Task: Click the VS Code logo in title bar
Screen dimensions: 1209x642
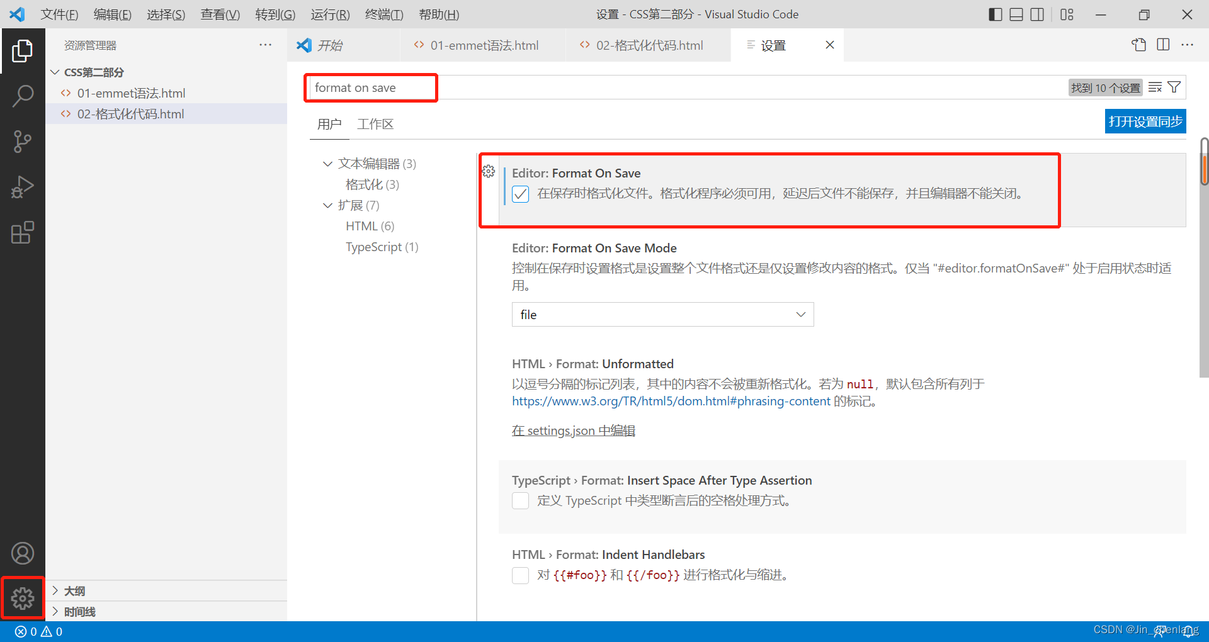Action: pyautogui.click(x=17, y=14)
